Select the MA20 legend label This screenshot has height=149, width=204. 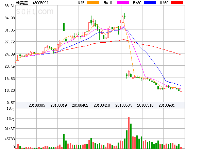point(137,3)
